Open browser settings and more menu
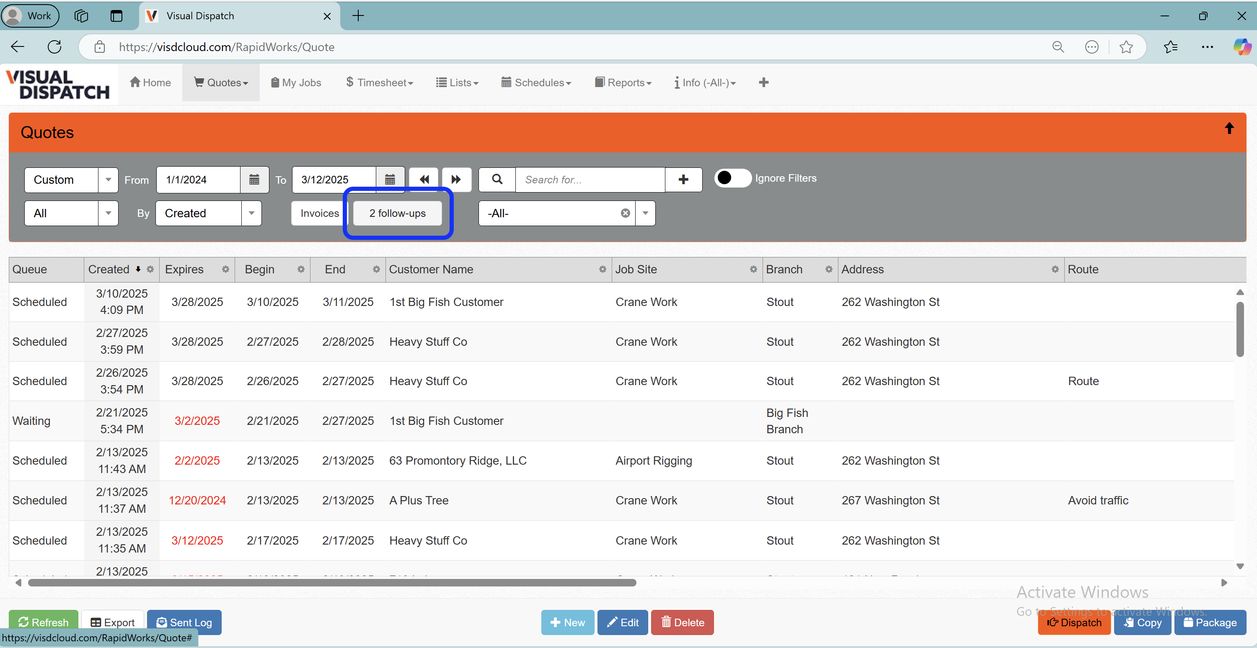The height and width of the screenshot is (648, 1257). tap(1207, 47)
